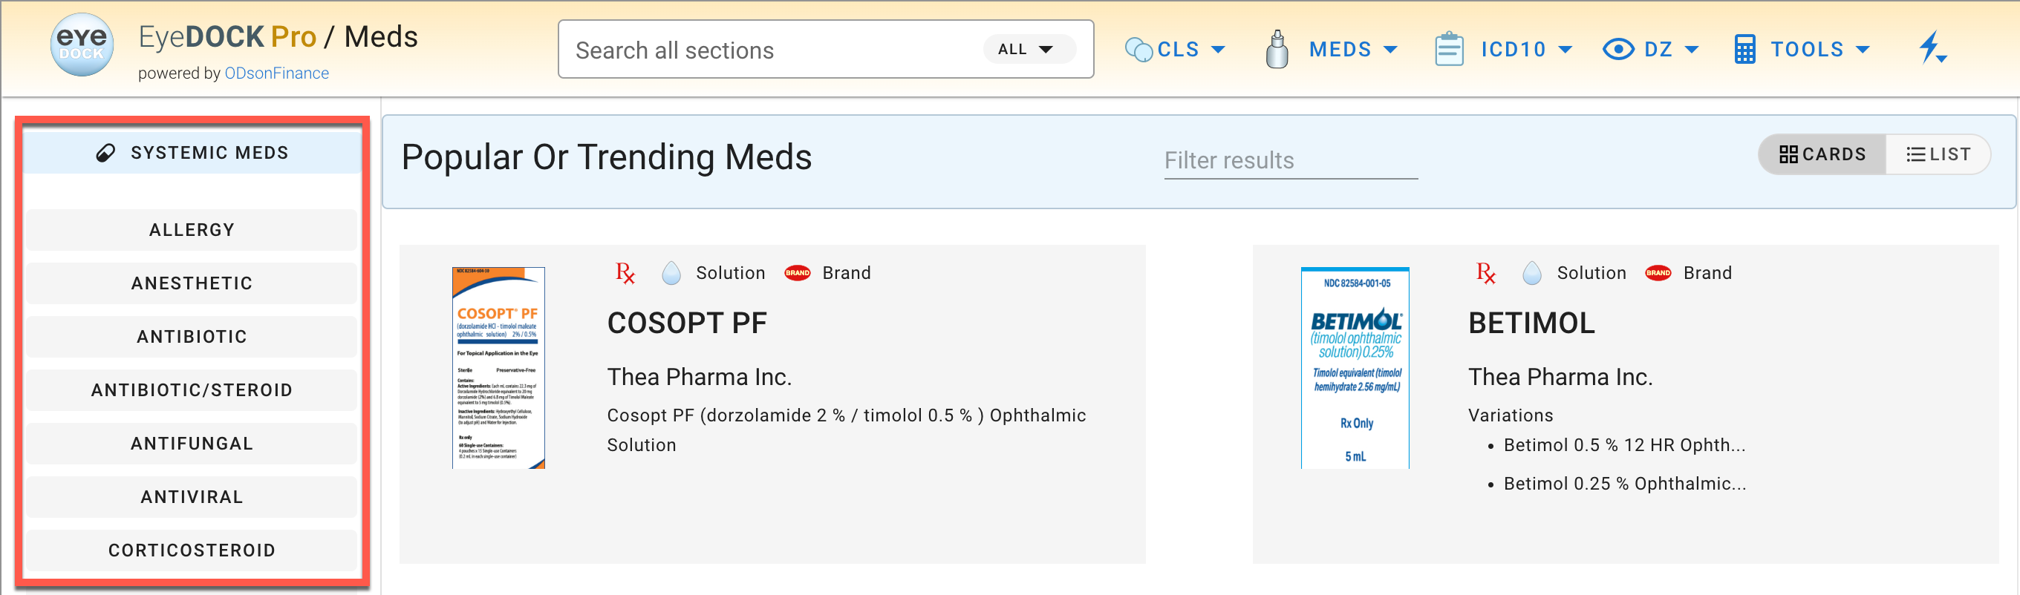
Task: Open the COSOPT PF package thumbnail
Action: (498, 368)
